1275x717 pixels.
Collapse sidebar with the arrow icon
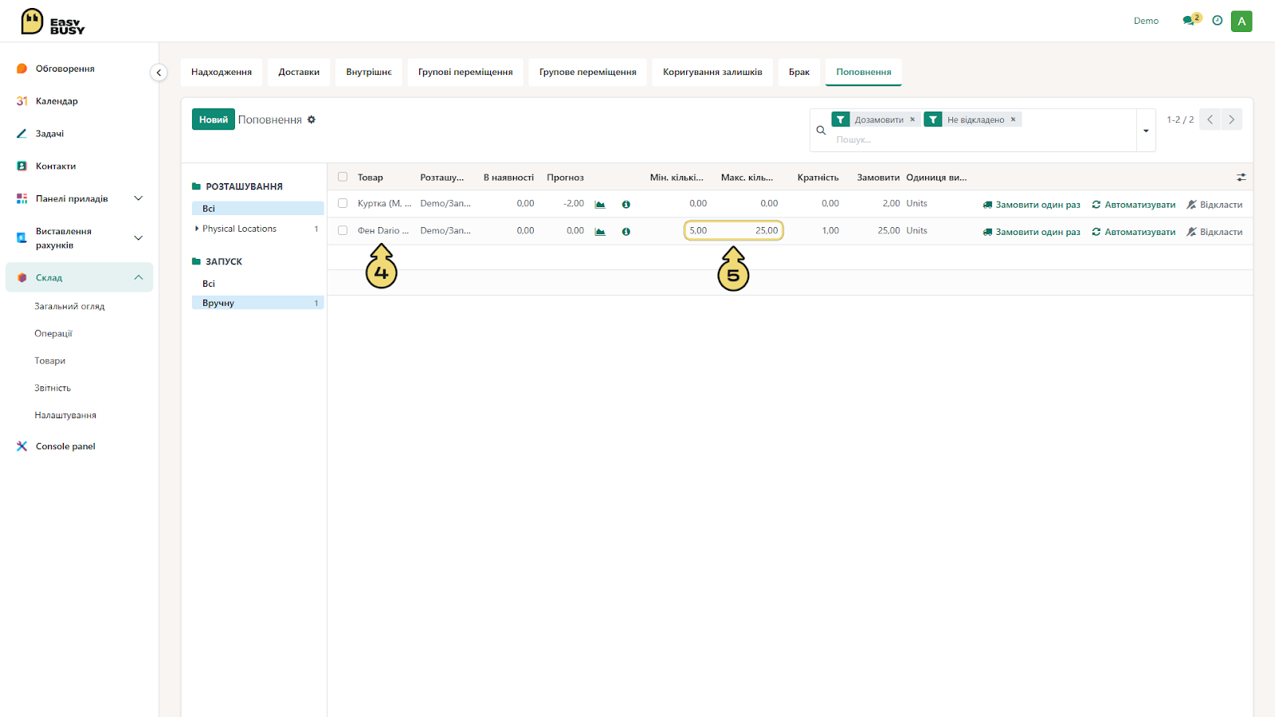pos(159,72)
